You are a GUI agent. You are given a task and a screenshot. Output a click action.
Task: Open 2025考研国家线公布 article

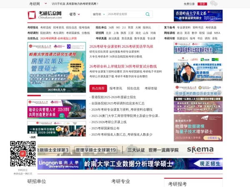105,128
